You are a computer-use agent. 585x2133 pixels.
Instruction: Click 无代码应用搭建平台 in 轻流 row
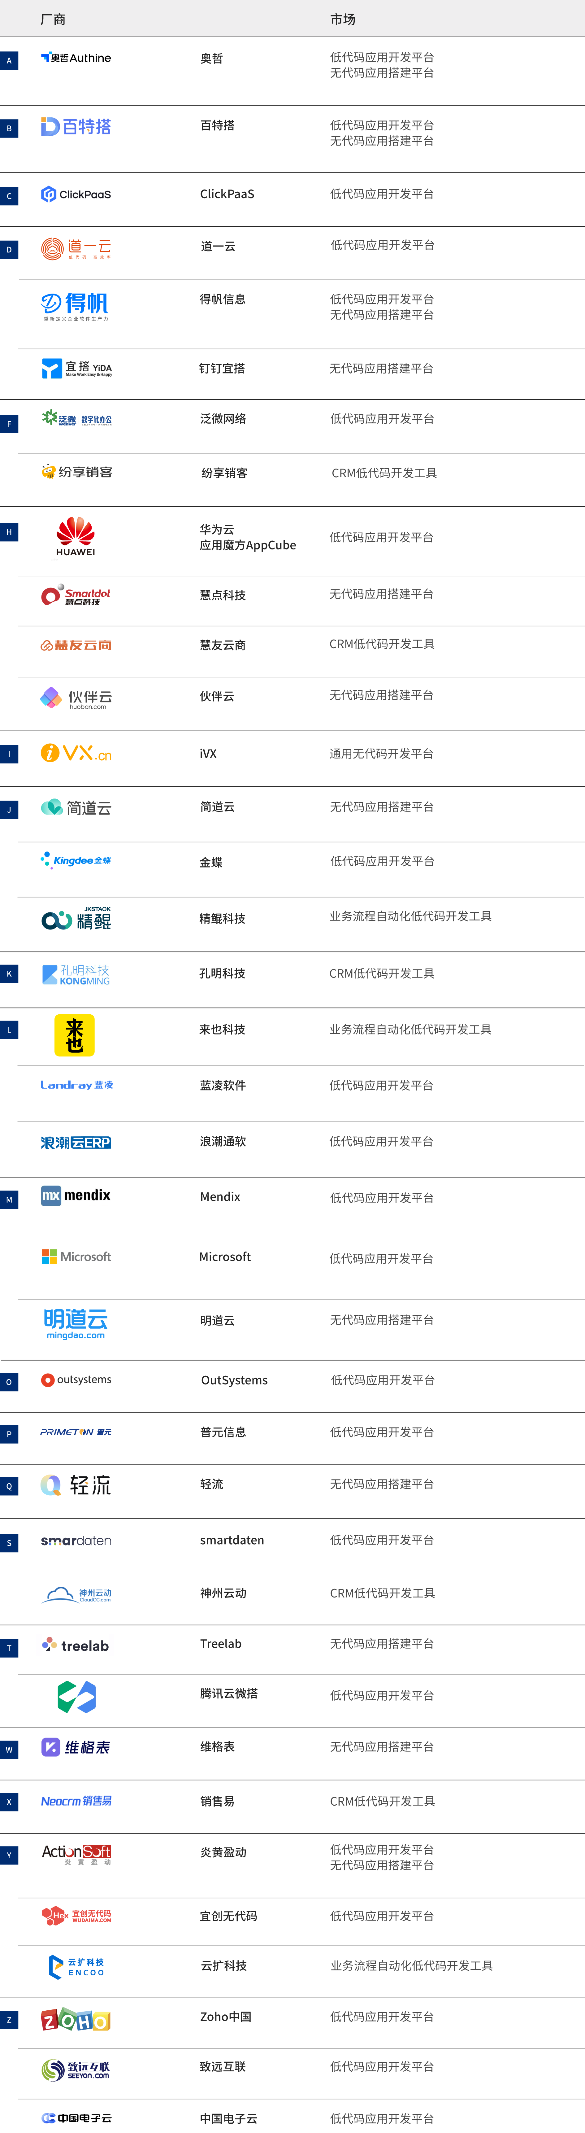(382, 1484)
